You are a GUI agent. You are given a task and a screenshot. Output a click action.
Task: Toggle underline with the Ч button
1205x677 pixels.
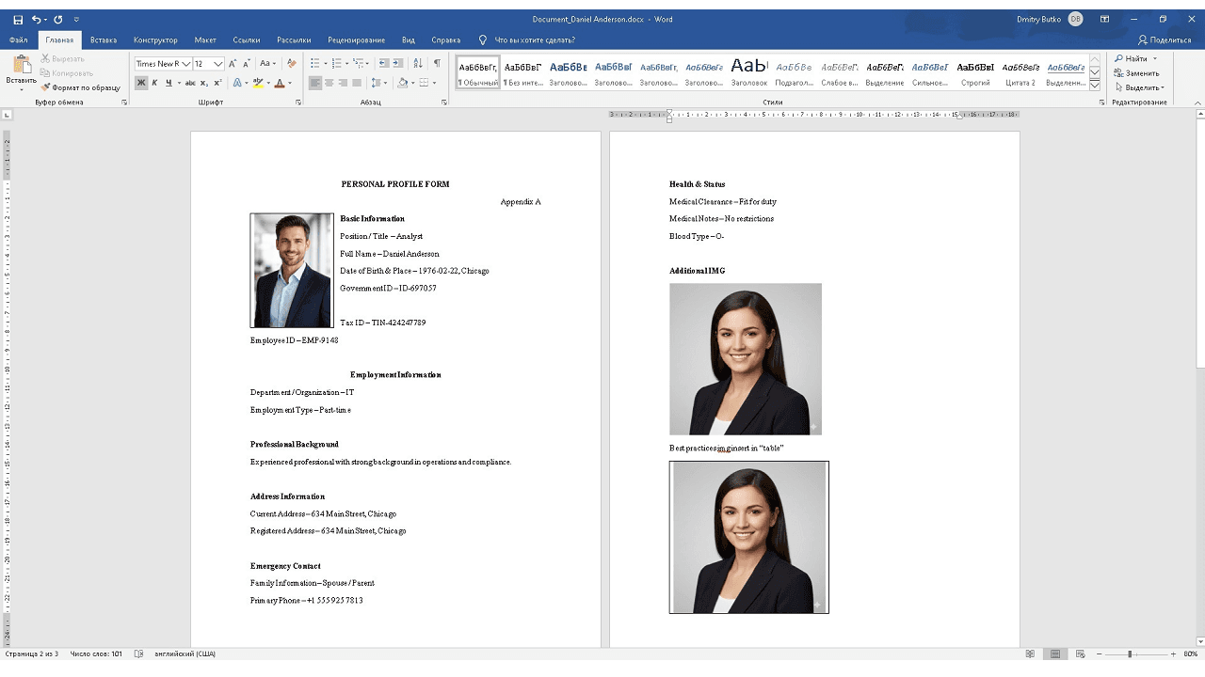[169, 84]
